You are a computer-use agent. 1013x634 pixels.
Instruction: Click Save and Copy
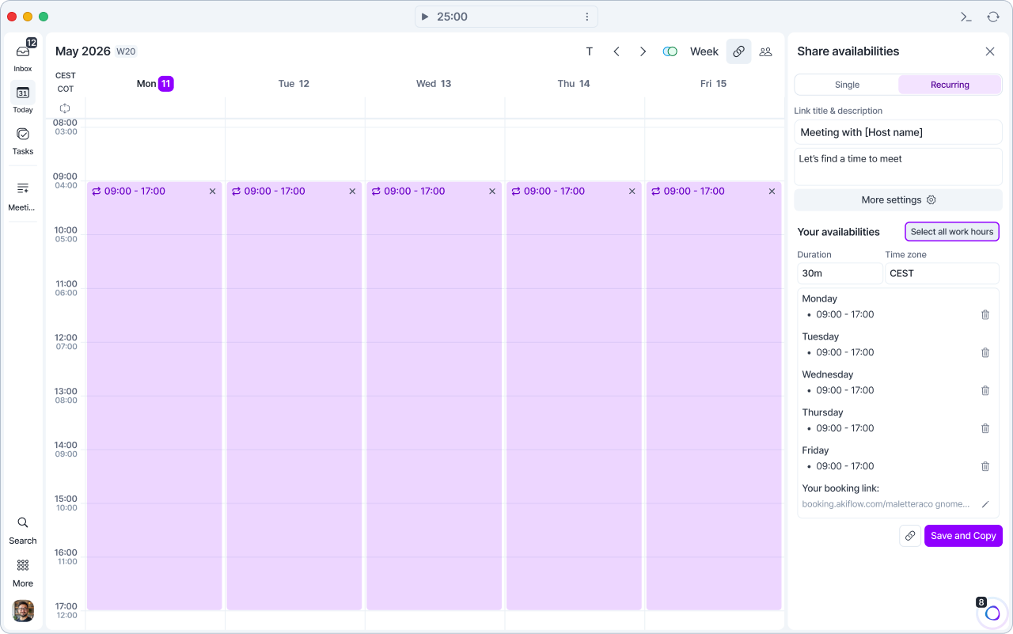pyautogui.click(x=963, y=536)
